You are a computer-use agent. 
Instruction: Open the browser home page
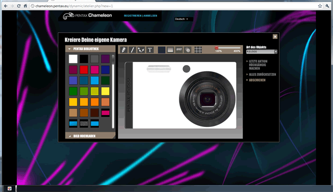pyautogui.click(x=25, y=6)
